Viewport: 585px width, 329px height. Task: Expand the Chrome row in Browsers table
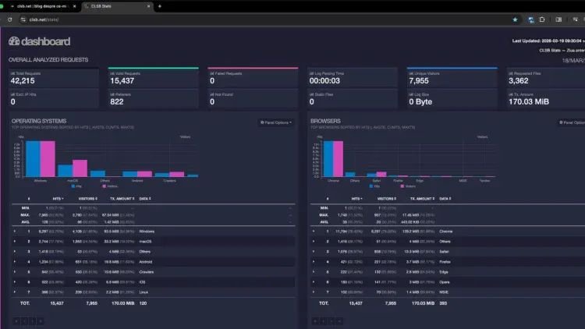314,231
